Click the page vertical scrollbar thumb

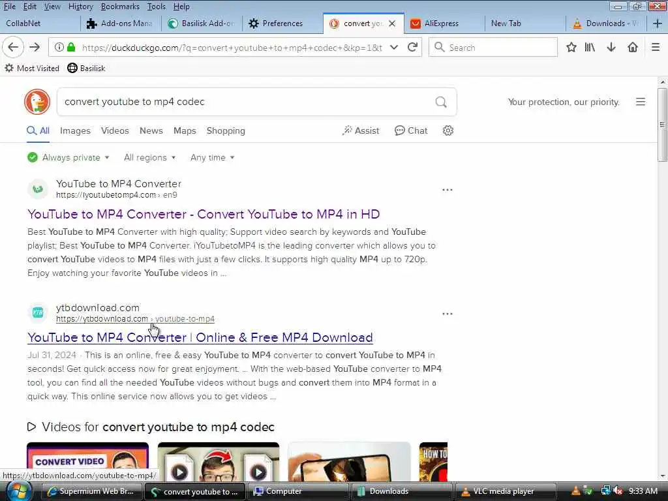coord(662,125)
